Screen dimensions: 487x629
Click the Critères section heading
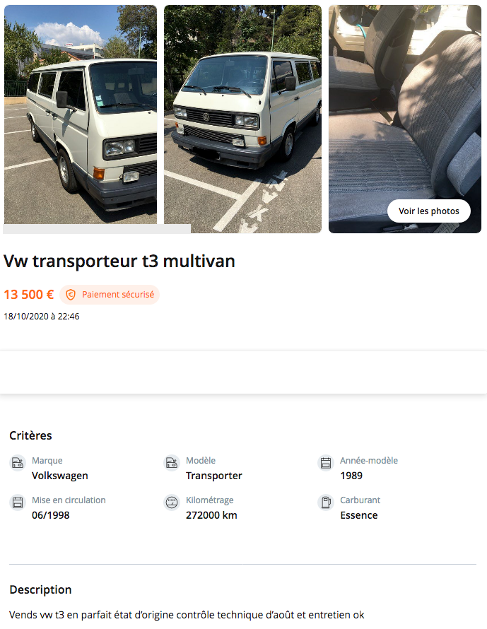(31, 435)
